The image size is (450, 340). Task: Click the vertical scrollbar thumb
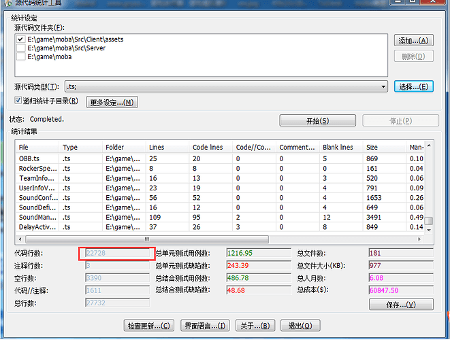click(429, 221)
